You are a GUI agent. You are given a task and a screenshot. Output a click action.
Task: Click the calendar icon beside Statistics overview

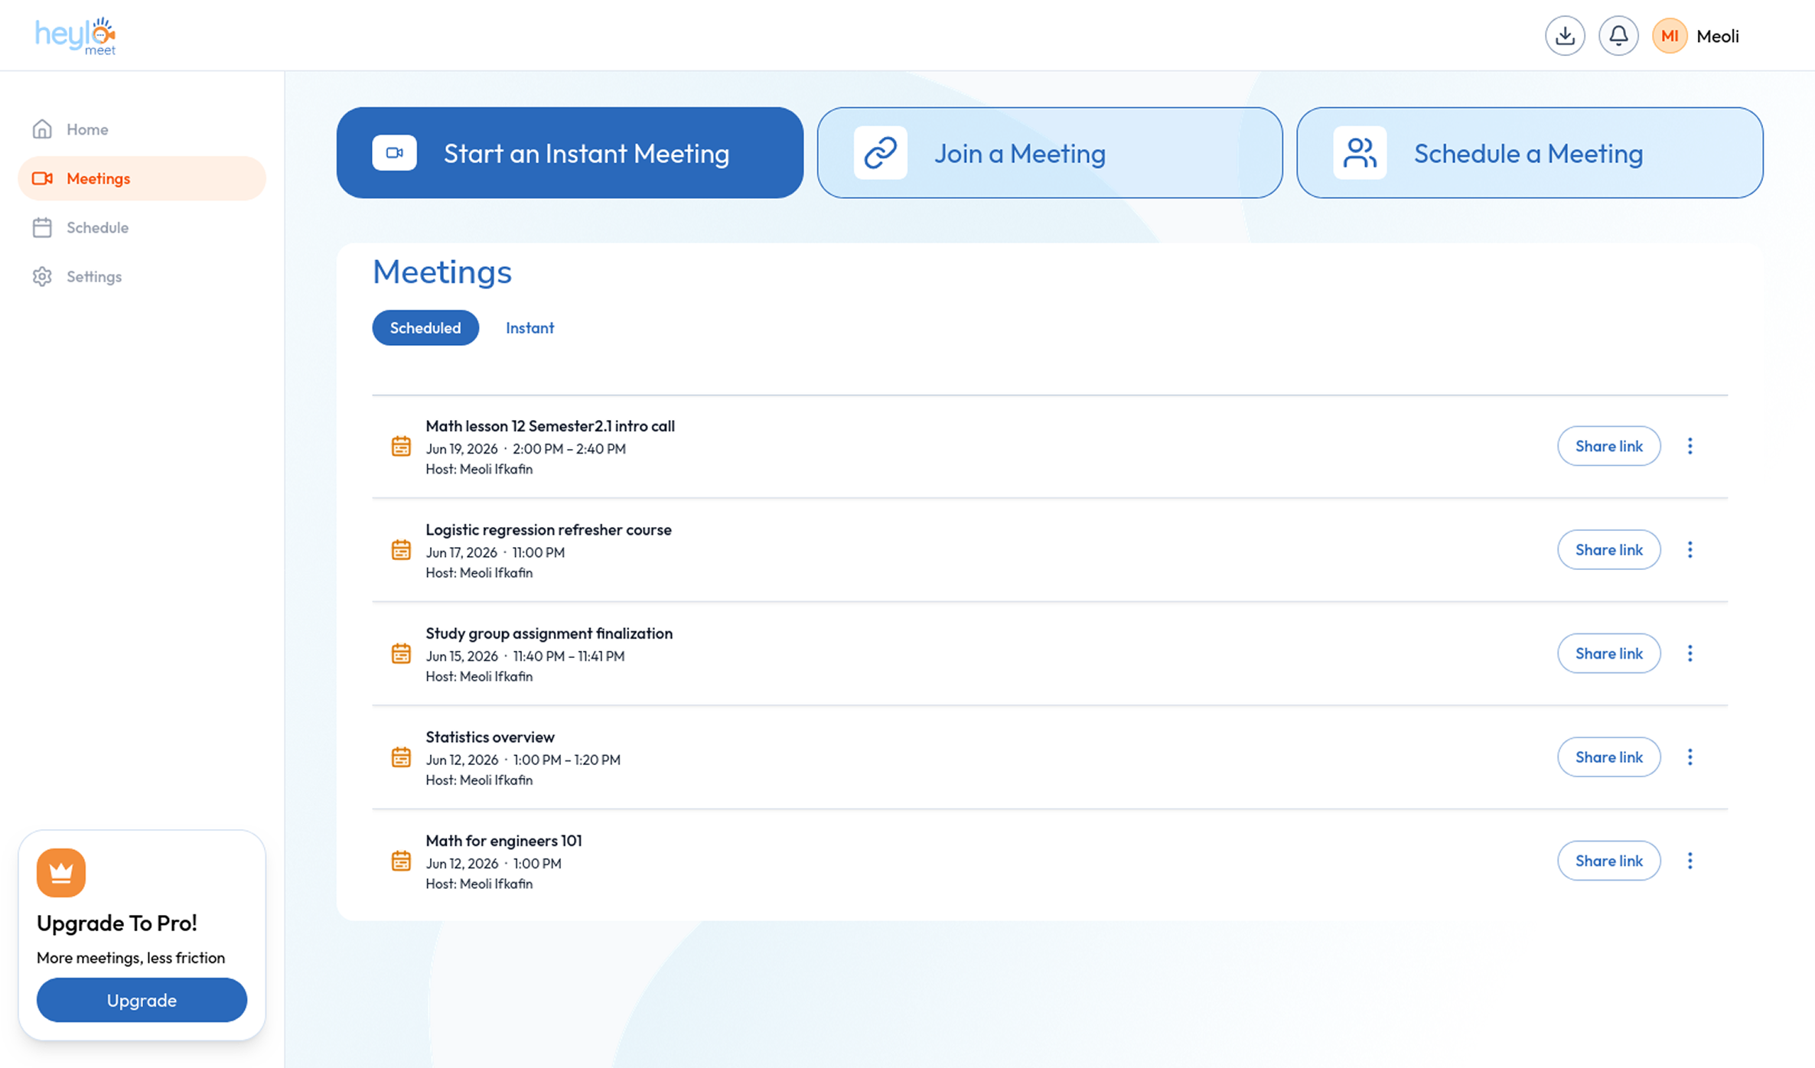point(401,757)
